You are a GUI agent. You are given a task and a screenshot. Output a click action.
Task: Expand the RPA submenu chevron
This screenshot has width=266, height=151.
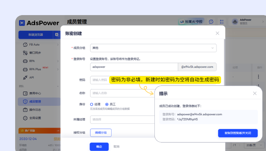point(58,61)
